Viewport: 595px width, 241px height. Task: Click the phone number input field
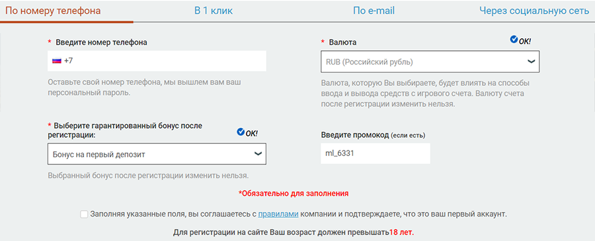(x=157, y=61)
